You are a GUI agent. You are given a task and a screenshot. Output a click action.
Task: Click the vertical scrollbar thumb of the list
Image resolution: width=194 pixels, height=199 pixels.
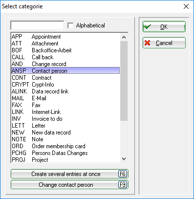pos(124,81)
